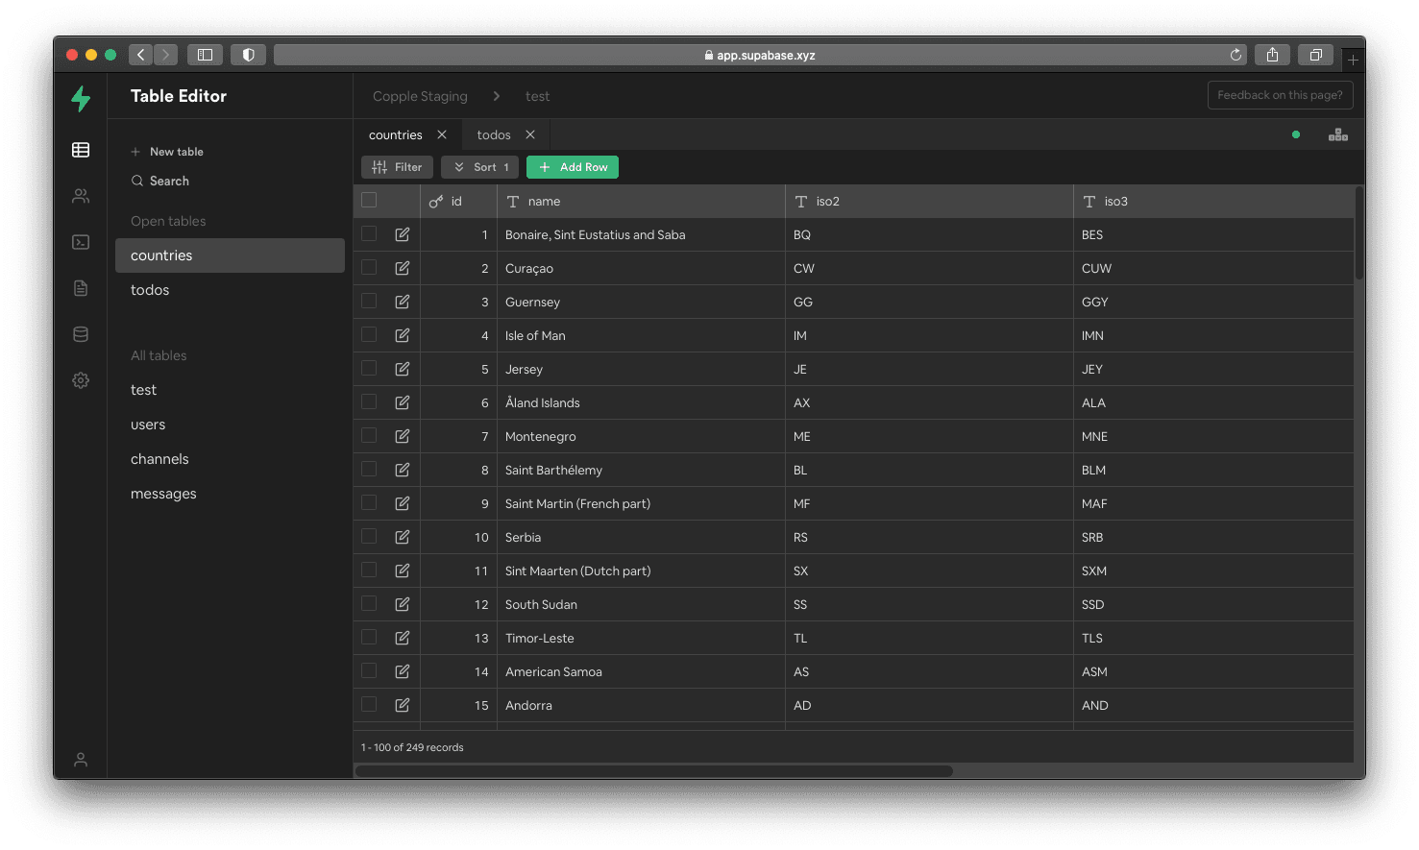Viewport: 1419px width, 850px height.
Task: Open the SQL editor terminal icon
Action: point(81,242)
